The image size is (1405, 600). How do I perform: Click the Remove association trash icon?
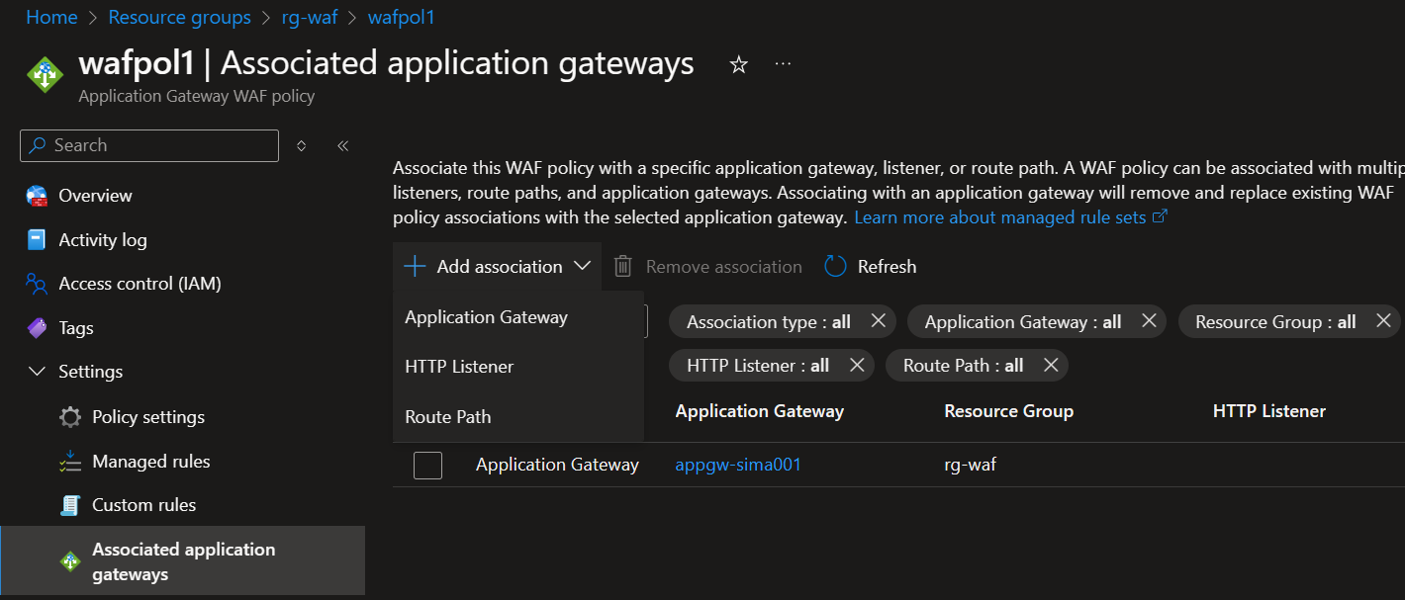(623, 267)
